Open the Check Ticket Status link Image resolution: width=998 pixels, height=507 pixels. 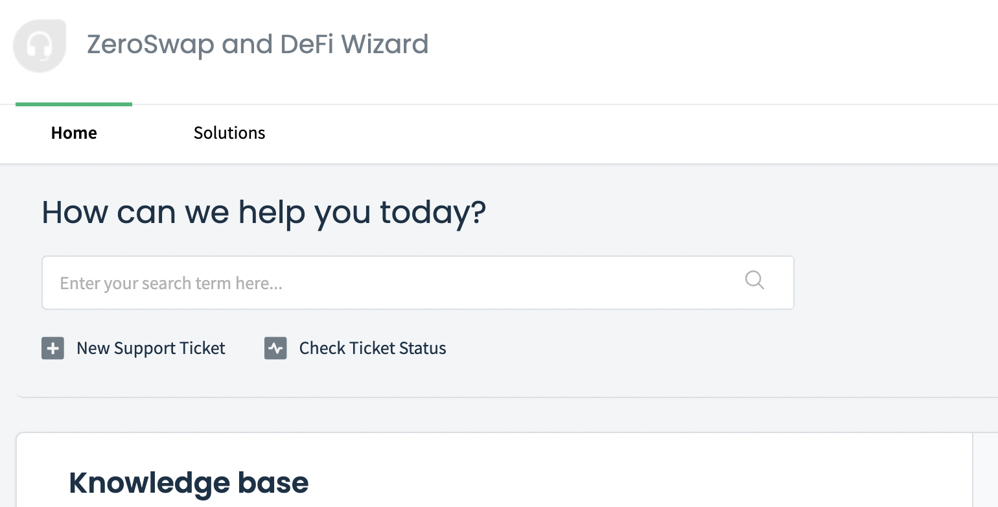(372, 348)
